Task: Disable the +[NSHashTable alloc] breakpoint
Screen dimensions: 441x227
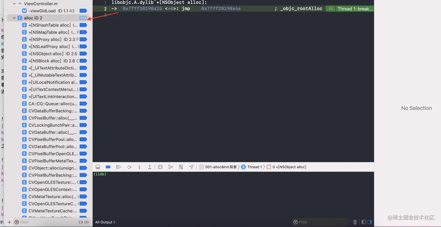Action: coord(83,25)
